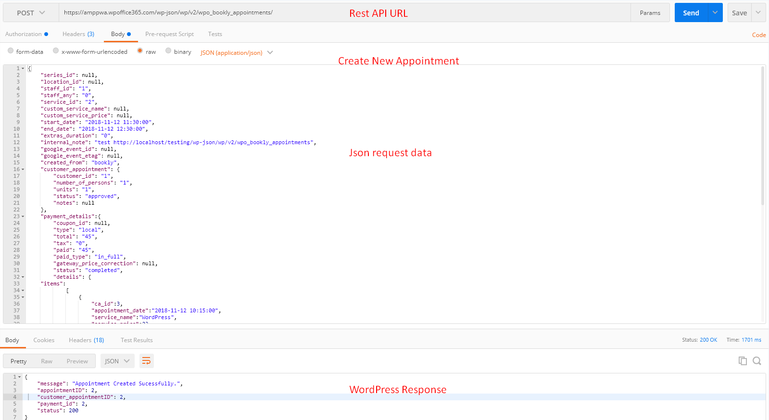Switch to the response Cookies tab
Image resolution: width=769 pixels, height=420 pixels.
(44, 340)
